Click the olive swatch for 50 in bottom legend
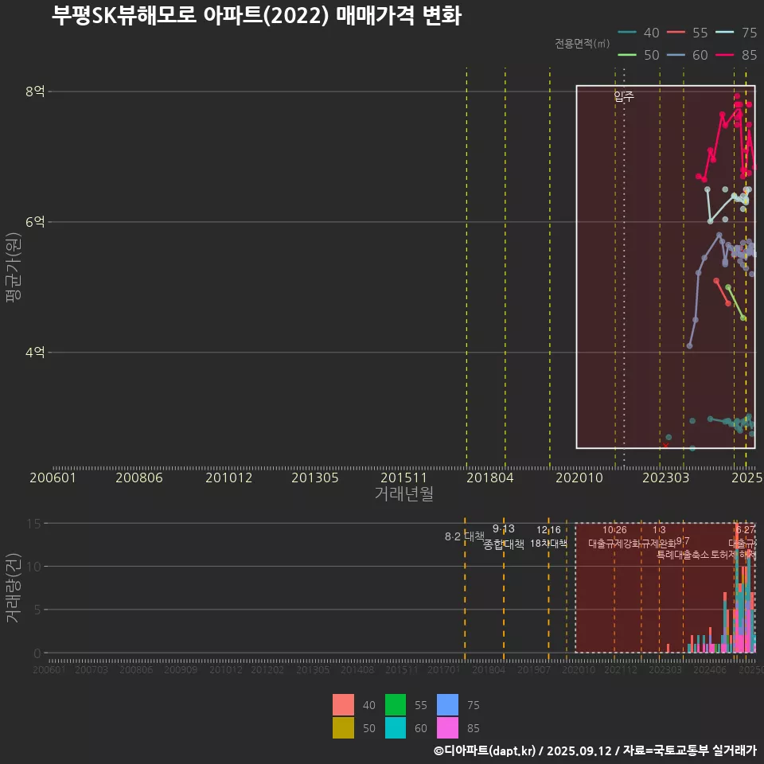 coord(343,727)
